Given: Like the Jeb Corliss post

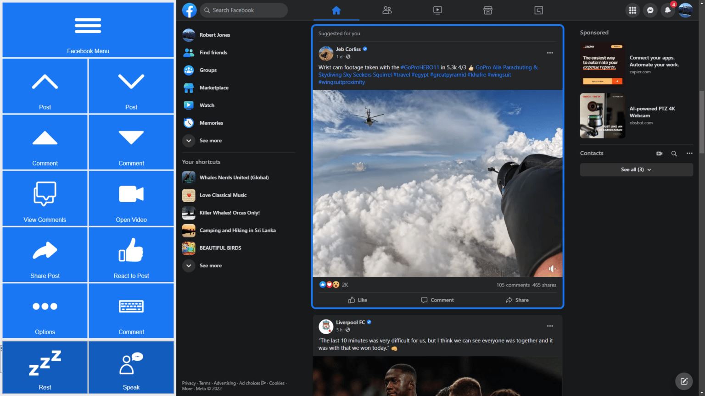Looking at the screenshot, I should tap(358, 300).
